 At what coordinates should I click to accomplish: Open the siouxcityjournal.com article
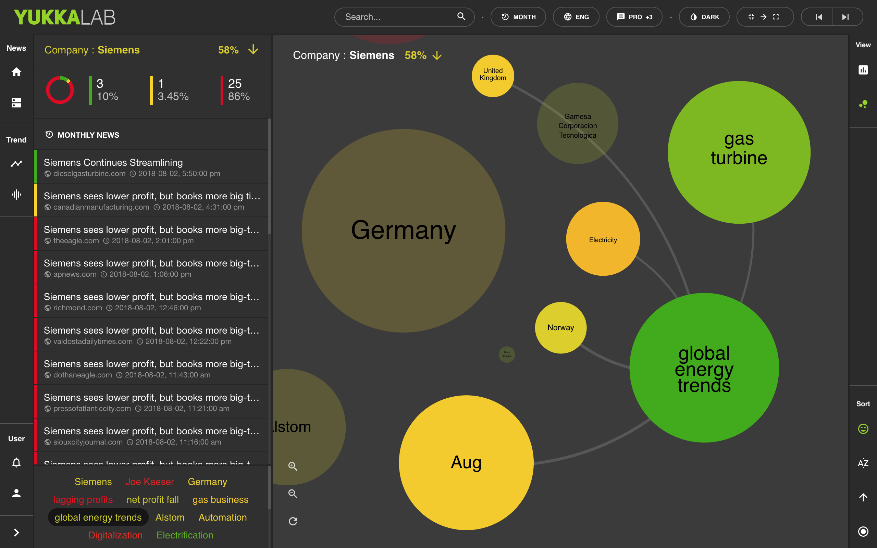coord(151,435)
